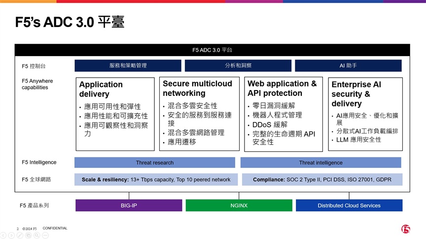Open more slideshow options ellipsis icon

(45, 236)
